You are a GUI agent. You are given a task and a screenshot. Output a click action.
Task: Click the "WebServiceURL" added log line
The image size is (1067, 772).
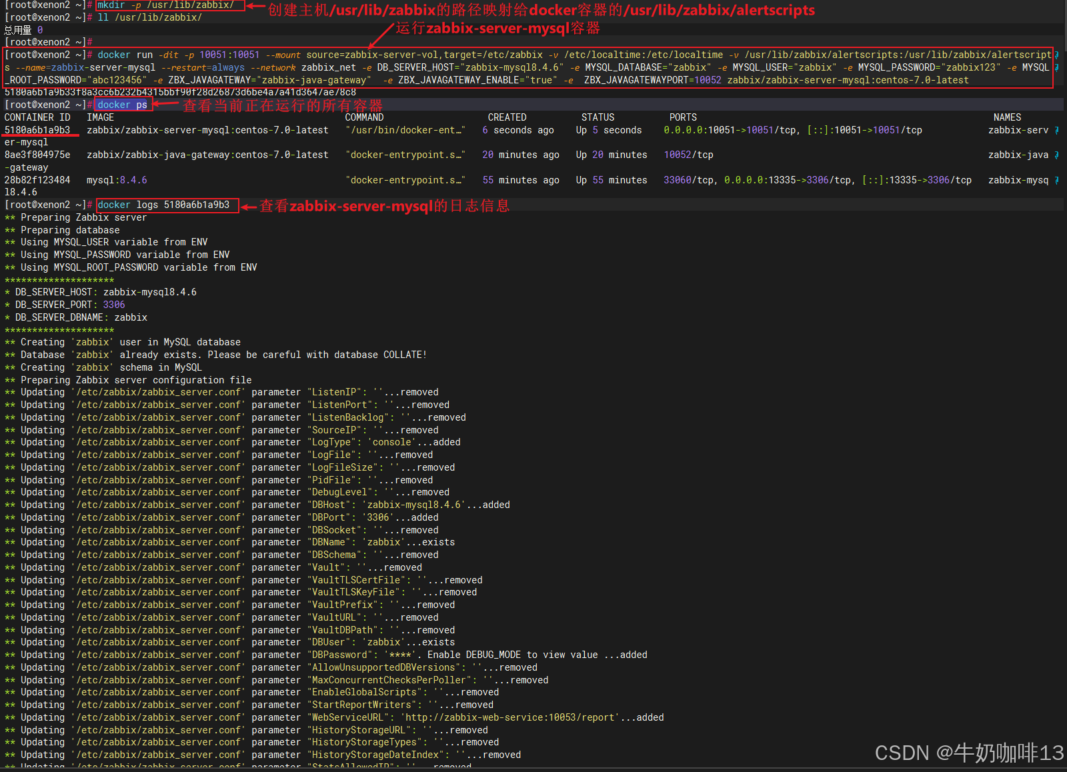coord(334,717)
